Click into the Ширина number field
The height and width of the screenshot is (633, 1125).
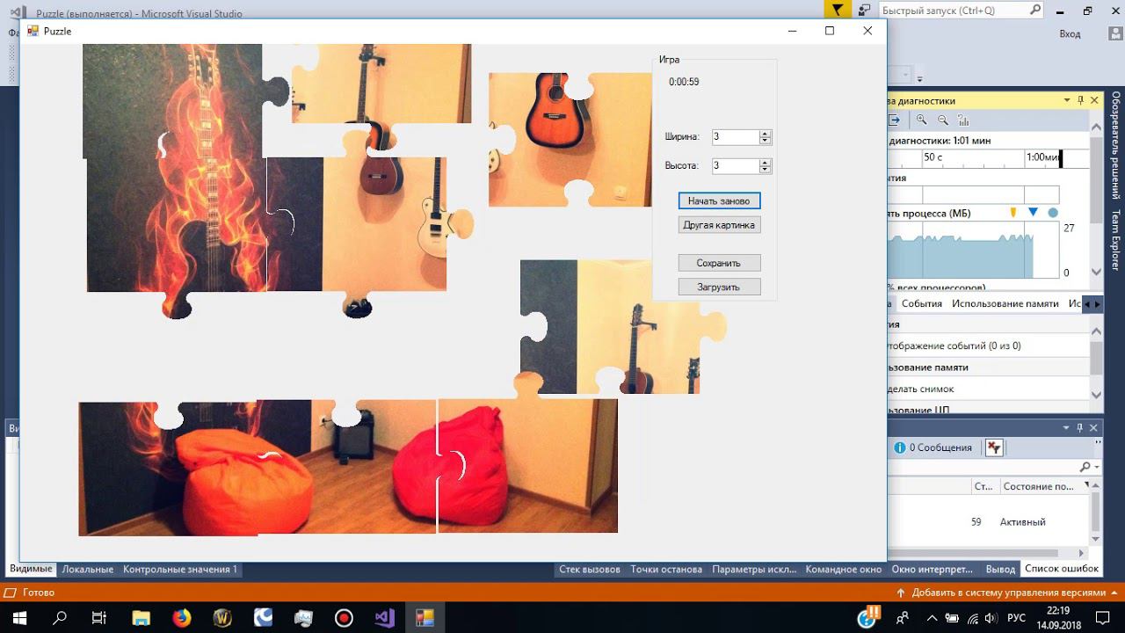(735, 137)
